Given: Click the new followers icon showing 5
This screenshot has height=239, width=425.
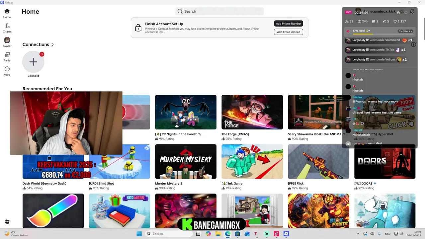Looking at the screenshot, I should (384, 21).
